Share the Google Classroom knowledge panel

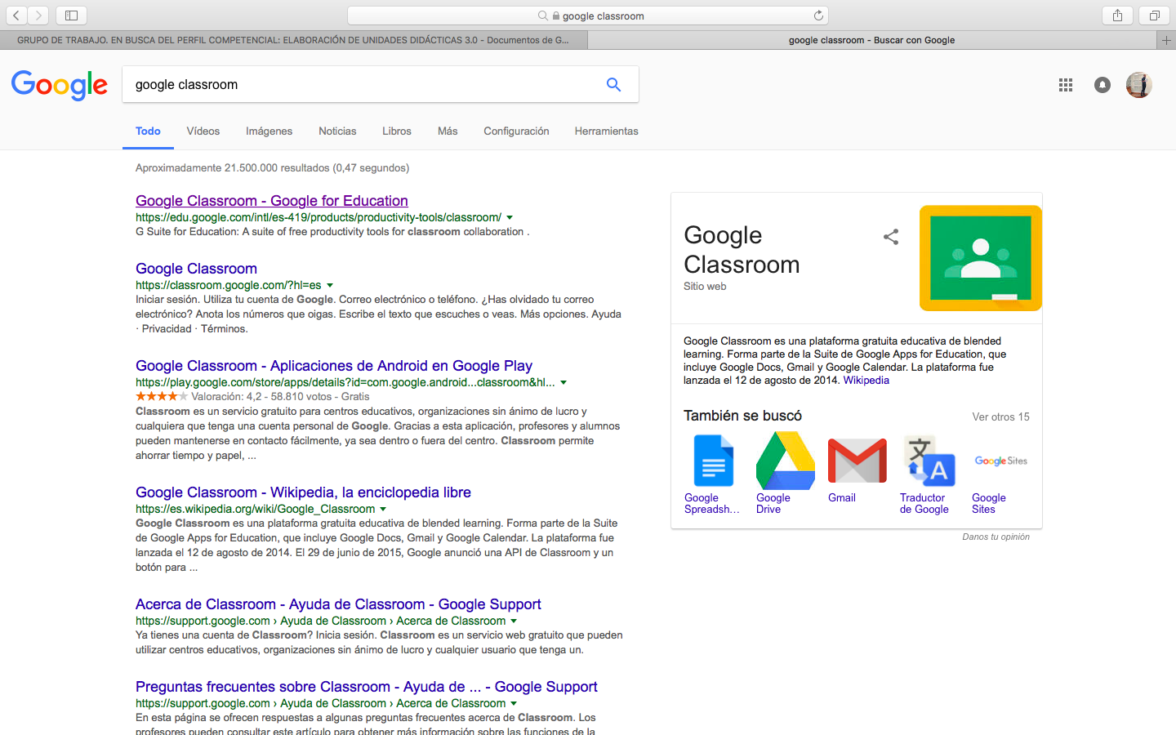(x=891, y=237)
